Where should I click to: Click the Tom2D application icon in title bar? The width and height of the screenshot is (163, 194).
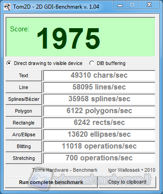tap(7, 7)
